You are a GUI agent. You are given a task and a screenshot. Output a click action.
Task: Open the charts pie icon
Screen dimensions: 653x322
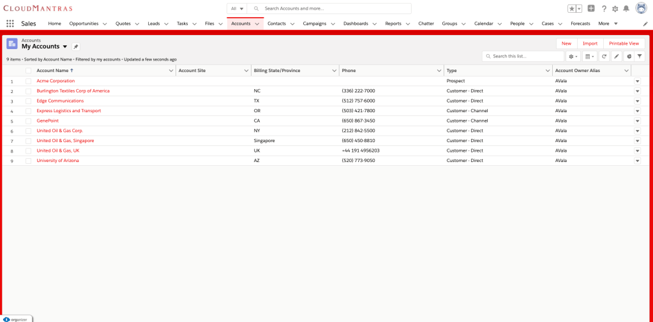628,56
